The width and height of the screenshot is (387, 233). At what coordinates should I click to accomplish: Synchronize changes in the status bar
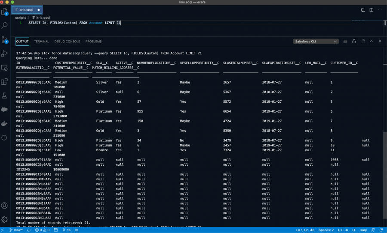[29, 230]
